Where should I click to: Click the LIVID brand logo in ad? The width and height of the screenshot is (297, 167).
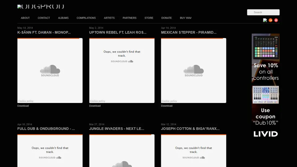click(x=266, y=134)
